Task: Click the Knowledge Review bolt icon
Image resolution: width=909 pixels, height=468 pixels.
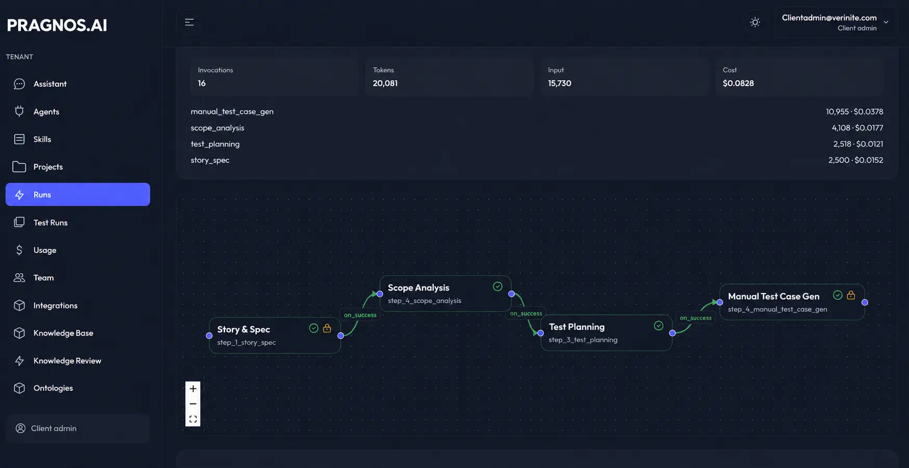Action: point(19,360)
